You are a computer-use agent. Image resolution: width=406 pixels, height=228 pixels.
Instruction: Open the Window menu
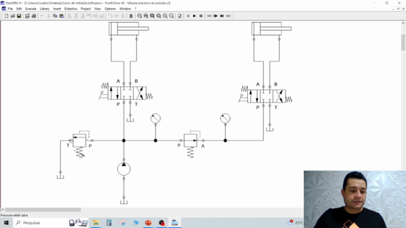tap(125, 9)
